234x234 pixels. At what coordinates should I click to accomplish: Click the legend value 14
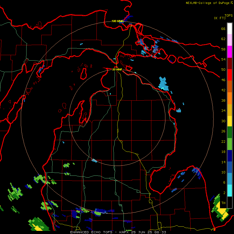click(223, 162)
